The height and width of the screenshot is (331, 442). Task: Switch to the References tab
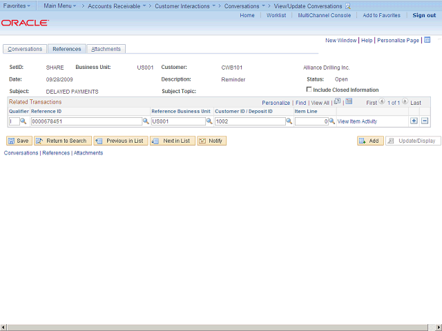pos(67,49)
